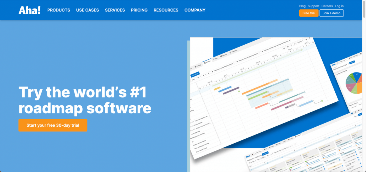This screenshot has height=172, width=366.
Task: Click the Aha! logo
Action: [x=30, y=10]
